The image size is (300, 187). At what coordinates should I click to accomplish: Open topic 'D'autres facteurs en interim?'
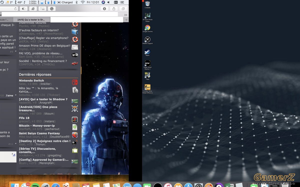tap(39, 30)
